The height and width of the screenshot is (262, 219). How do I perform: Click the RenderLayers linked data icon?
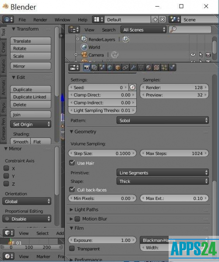click(126, 39)
